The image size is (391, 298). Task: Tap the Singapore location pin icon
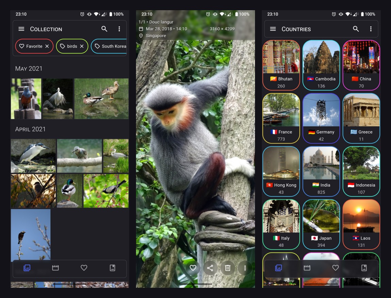tap(141, 36)
